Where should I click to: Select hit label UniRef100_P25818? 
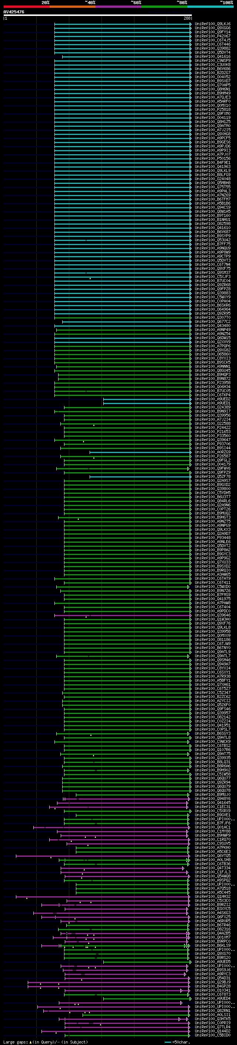213,109
